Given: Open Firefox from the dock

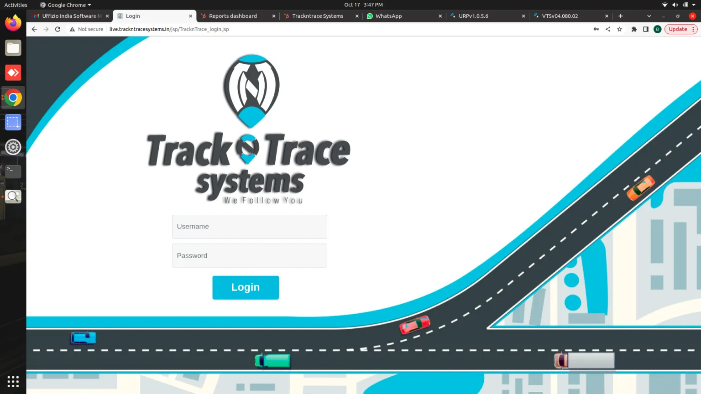Looking at the screenshot, I should click(x=13, y=23).
